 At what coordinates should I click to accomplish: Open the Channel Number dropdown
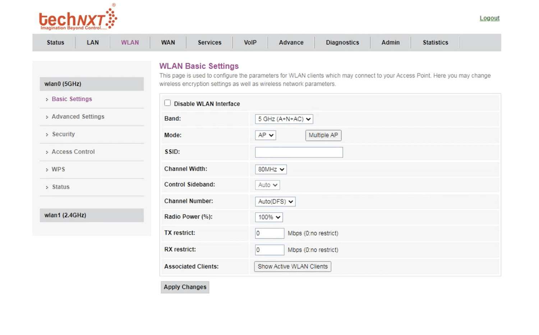coord(275,201)
